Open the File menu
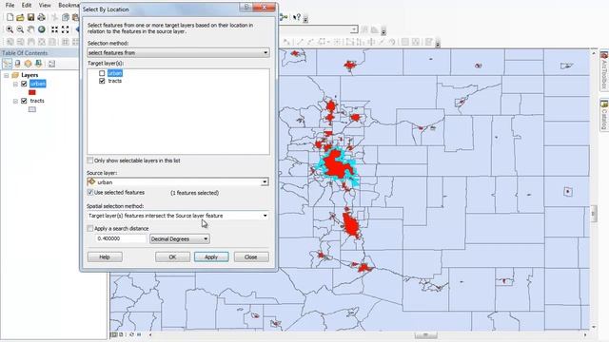 10,5
